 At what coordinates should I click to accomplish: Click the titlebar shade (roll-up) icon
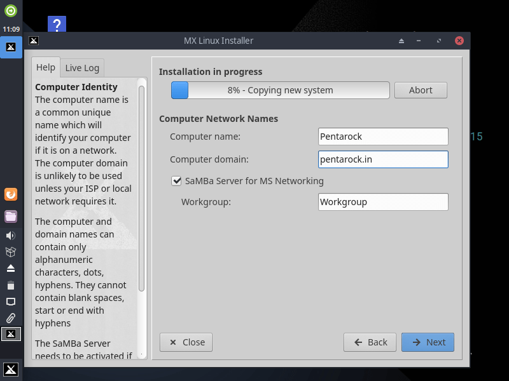point(401,41)
